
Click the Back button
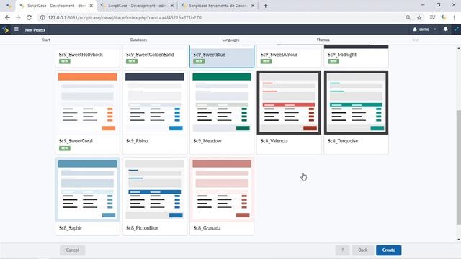(x=363, y=250)
